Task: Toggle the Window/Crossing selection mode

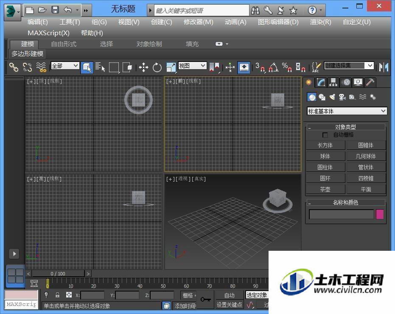Action: 127,67
